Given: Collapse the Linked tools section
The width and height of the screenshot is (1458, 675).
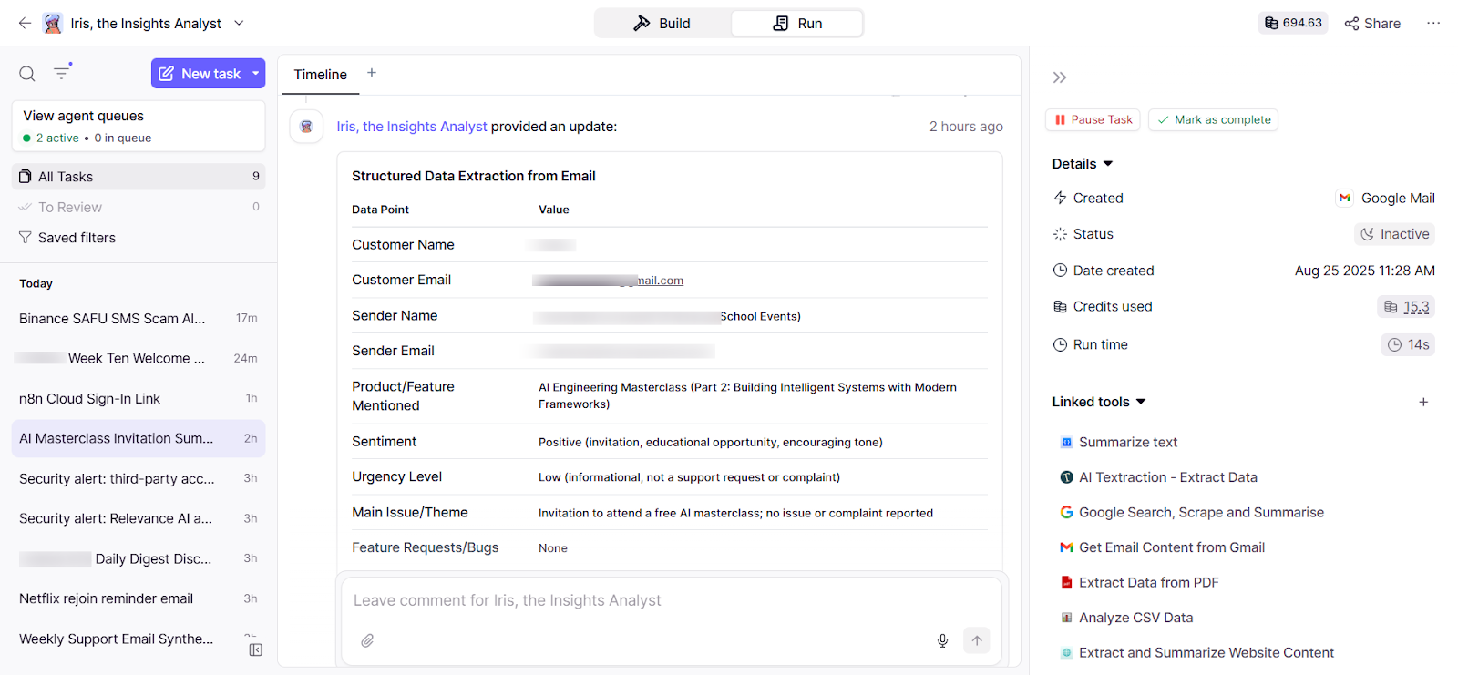Looking at the screenshot, I should (x=1099, y=402).
